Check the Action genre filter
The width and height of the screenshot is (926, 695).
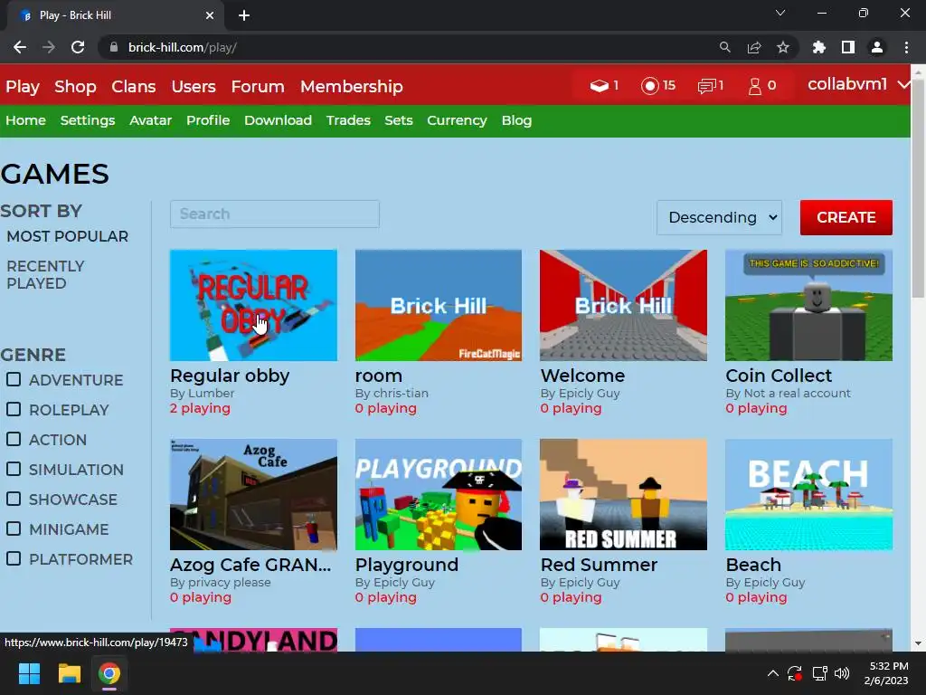click(14, 439)
